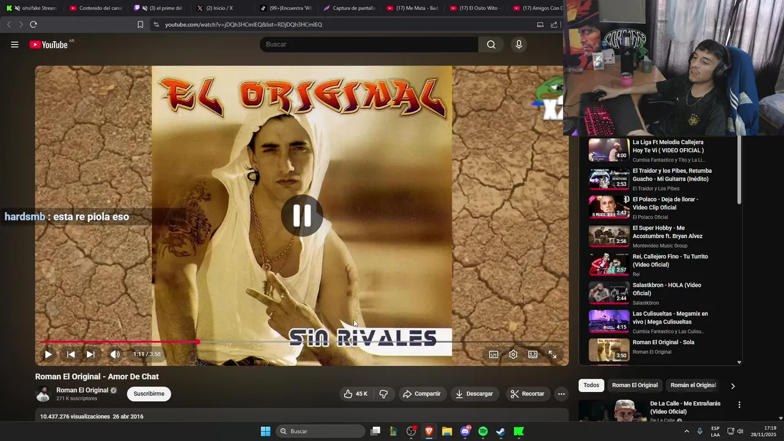Skip to previous video in player
The image size is (784, 441).
pyautogui.click(x=70, y=354)
